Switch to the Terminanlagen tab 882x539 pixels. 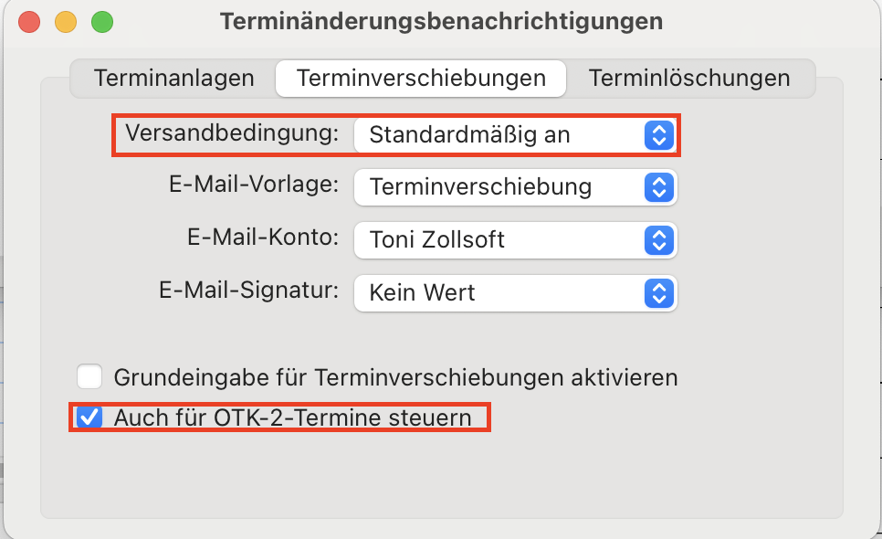(x=173, y=79)
